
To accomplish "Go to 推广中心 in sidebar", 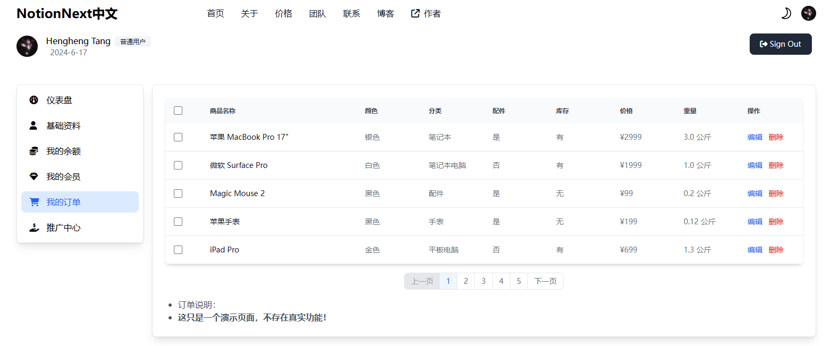I will click(x=80, y=227).
